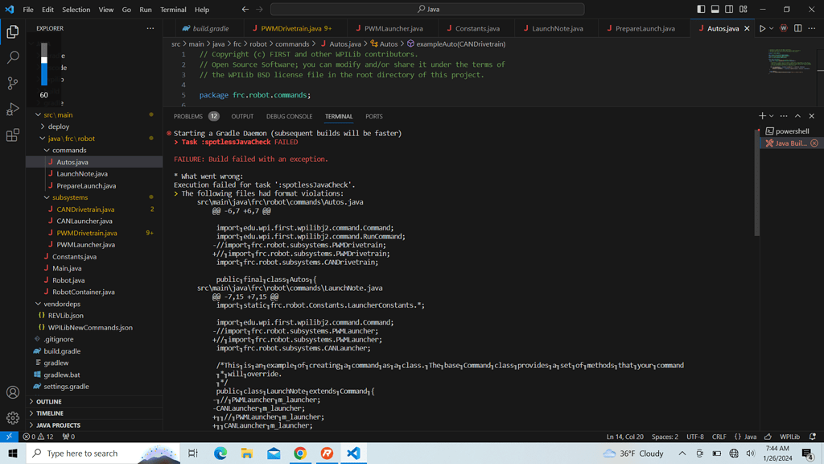Screen dimensions: 824x464
Task: Open the Explorer icon in the activity bar
Action: click(x=11, y=31)
